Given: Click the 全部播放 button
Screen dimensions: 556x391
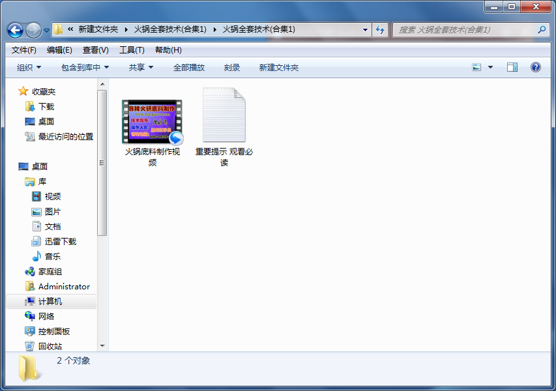Looking at the screenshot, I should pyautogui.click(x=188, y=67).
